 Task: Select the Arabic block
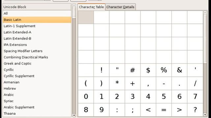click(37, 95)
